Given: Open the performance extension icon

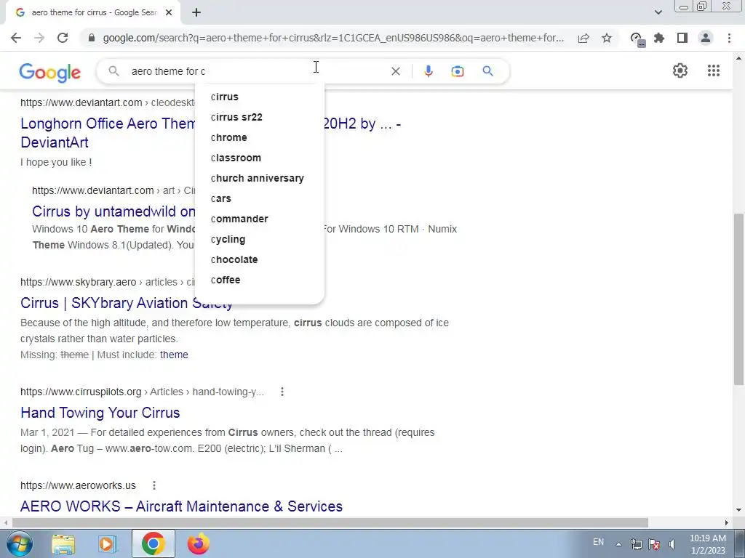Looking at the screenshot, I should pyautogui.click(x=637, y=39).
